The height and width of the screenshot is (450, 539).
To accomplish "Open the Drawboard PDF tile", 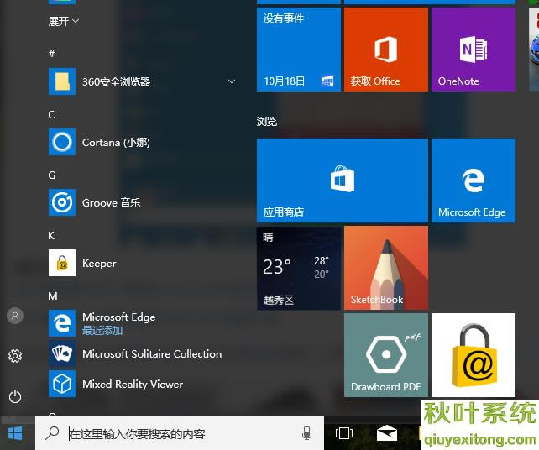I will (x=386, y=355).
